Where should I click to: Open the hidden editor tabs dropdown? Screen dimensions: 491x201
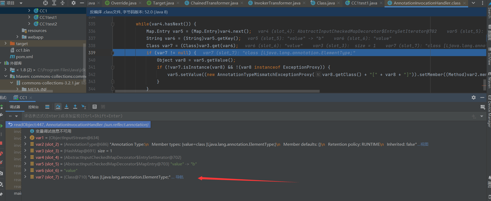tap(473, 3)
